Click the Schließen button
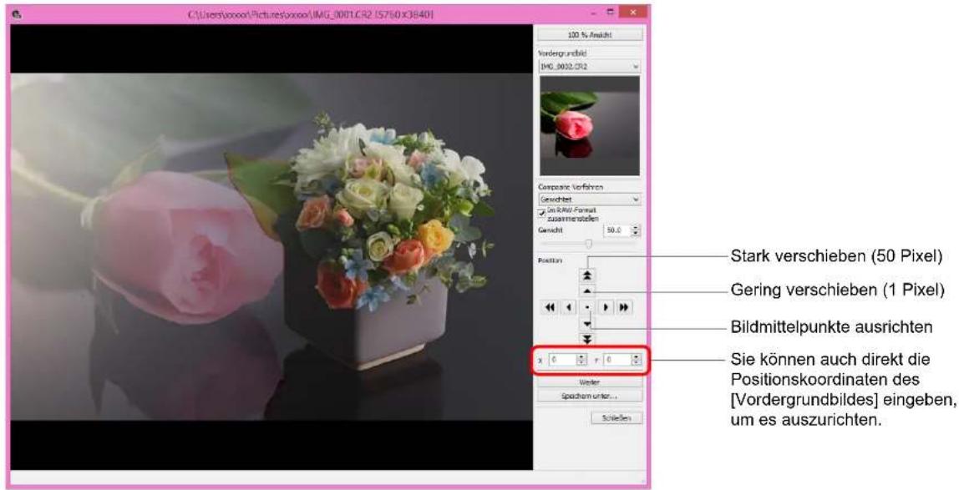Screen dimensions: 959x490 tap(617, 418)
